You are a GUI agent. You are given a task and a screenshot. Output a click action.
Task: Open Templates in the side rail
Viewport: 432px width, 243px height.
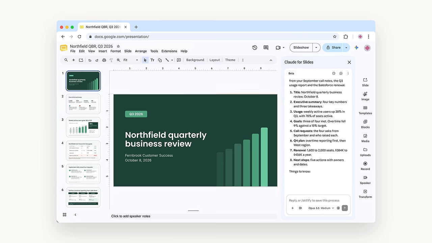click(x=365, y=110)
